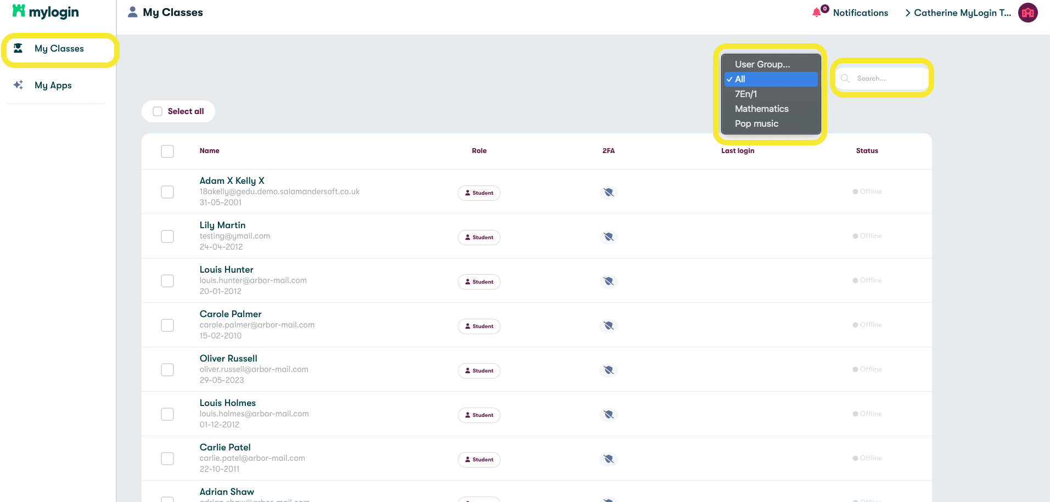Screen dimensions: 1050x502
Task: Click inside the Search field
Action: tap(884, 78)
